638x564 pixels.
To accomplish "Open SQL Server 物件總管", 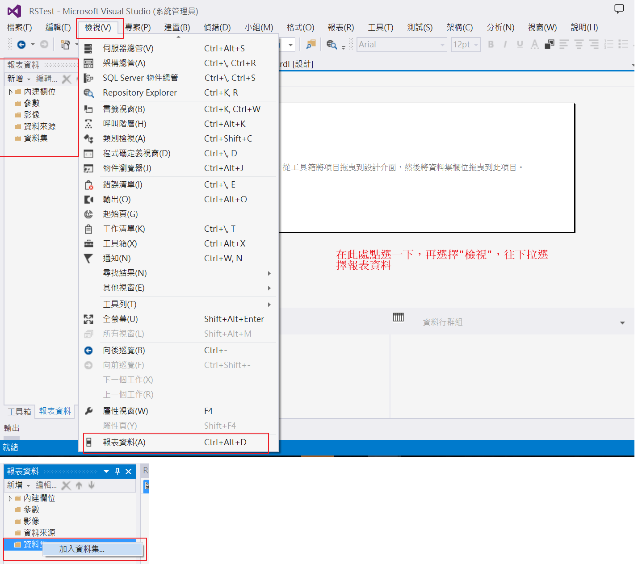I will coord(179,78).
